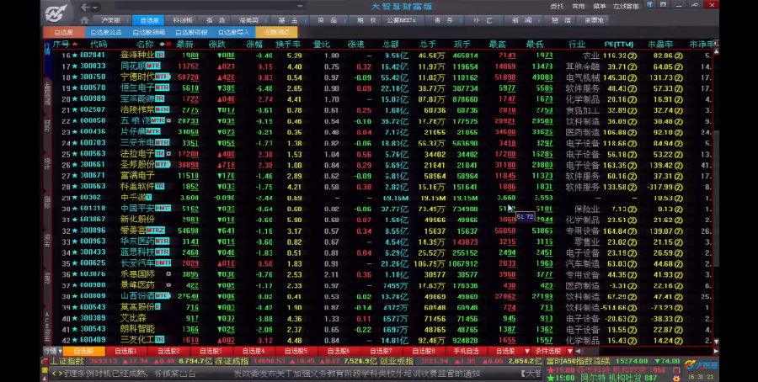Sort by the 换手率 column header
Viewport: 758px width, 382px height.
pyautogui.click(x=288, y=44)
